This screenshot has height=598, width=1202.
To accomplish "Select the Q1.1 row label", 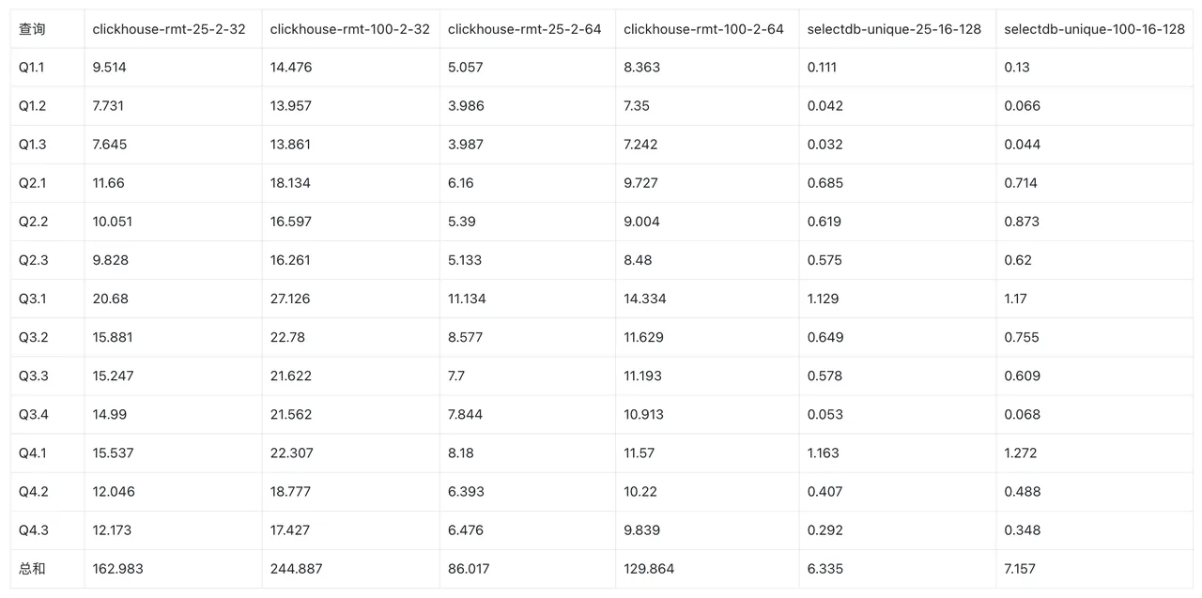I will pyautogui.click(x=33, y=68).
